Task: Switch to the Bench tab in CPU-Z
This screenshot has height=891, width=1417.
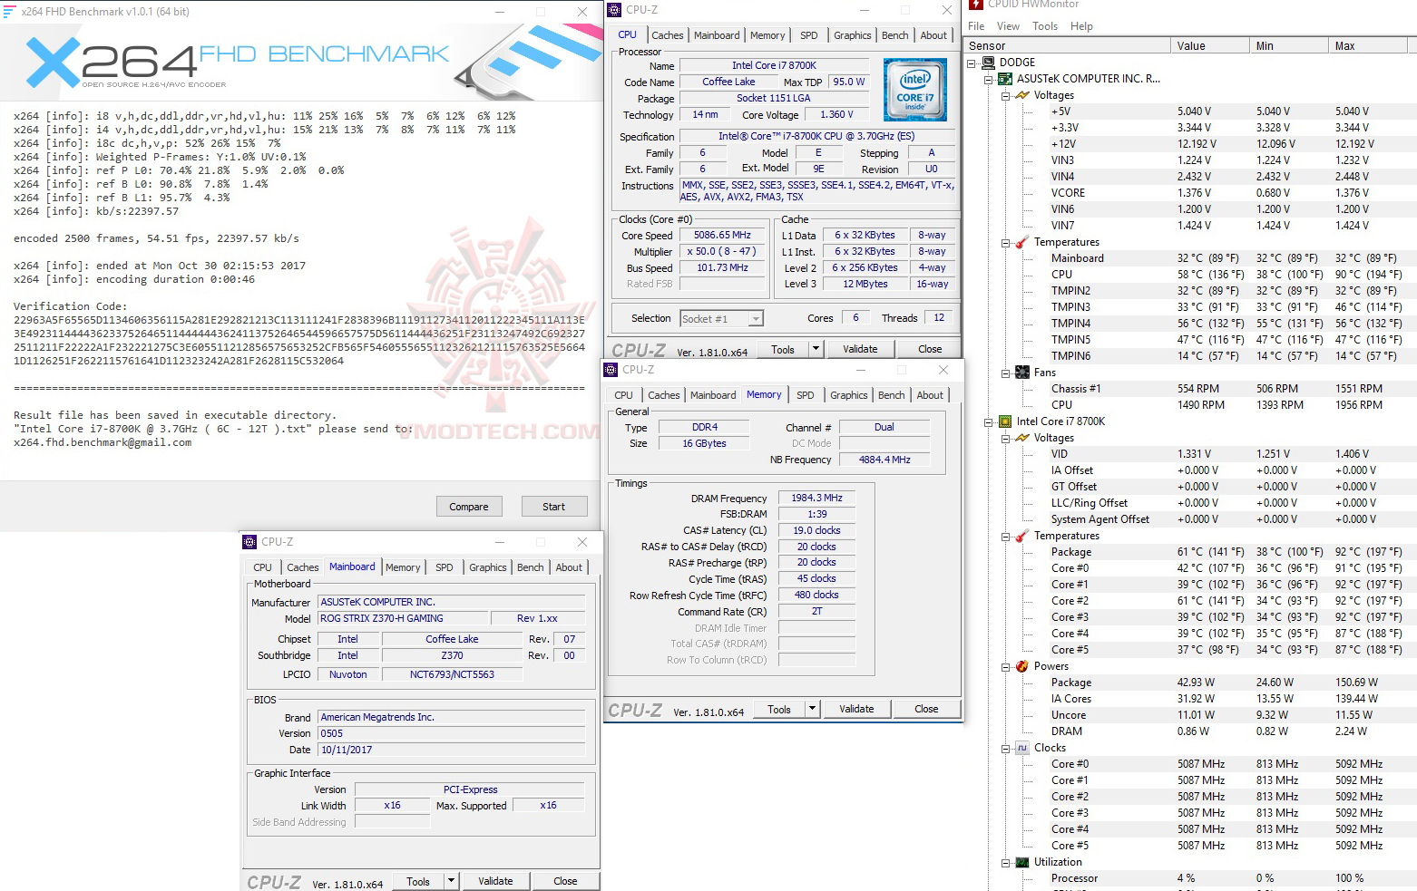Action: point(894,35)
